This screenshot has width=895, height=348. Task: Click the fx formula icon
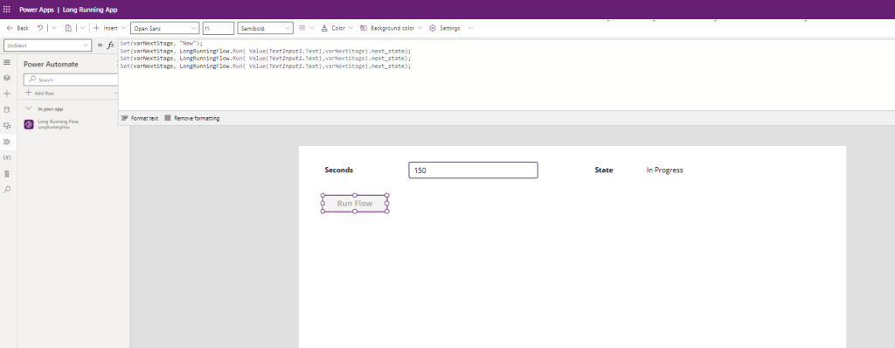(x=111, y=45)
